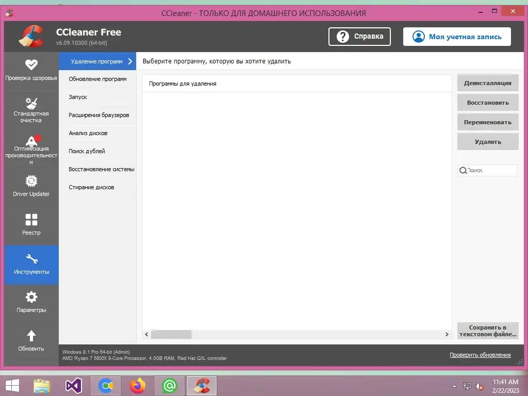Open the blue browser icon in taskbar
The image size is (528, 396).
pyautogui.click(x=106, y=386)
